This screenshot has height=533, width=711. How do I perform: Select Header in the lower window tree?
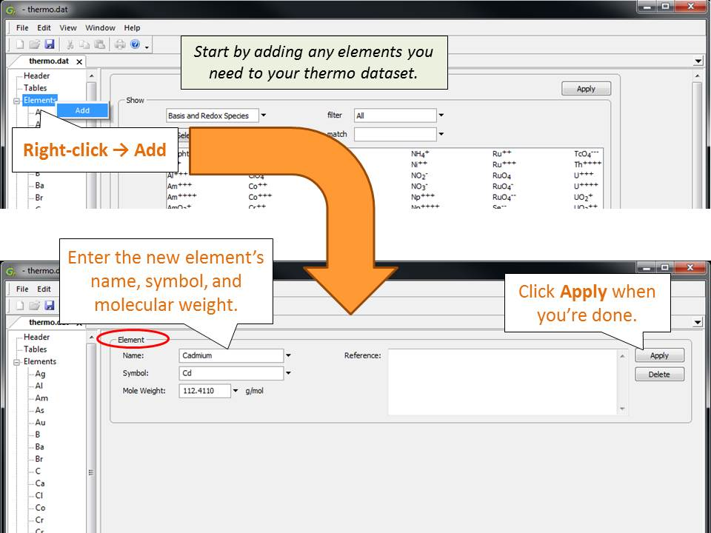tap(37, 338)
